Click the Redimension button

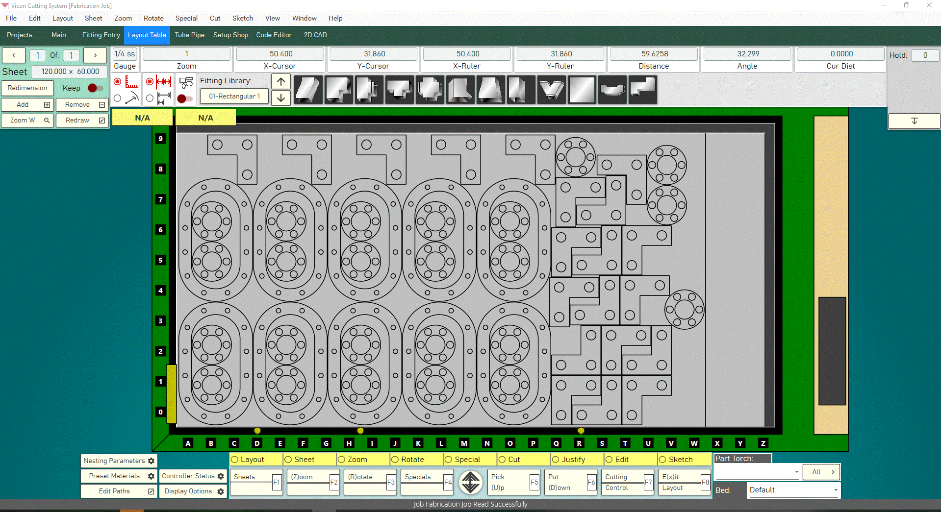[x=27, y=88]
